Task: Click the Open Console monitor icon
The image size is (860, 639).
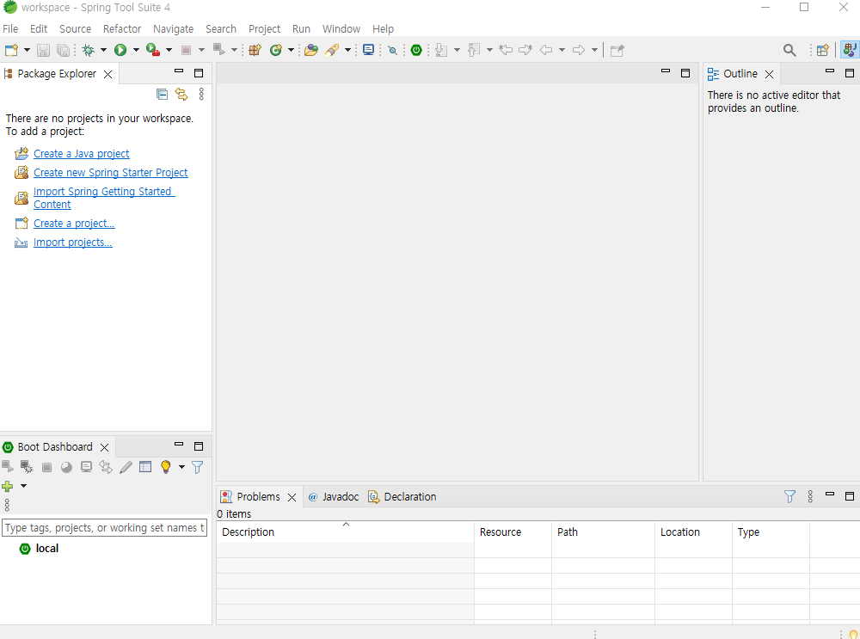Action: coord(369,50)
